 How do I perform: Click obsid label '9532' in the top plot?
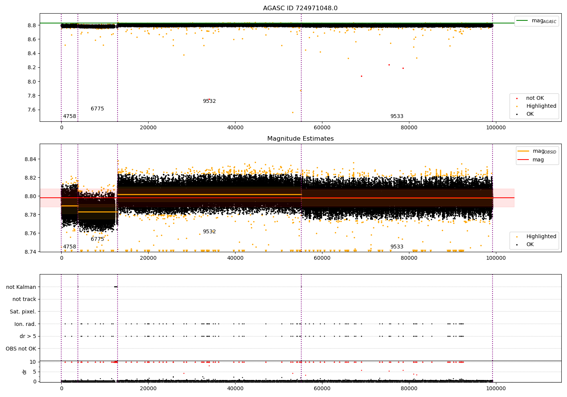click(209, 101)
